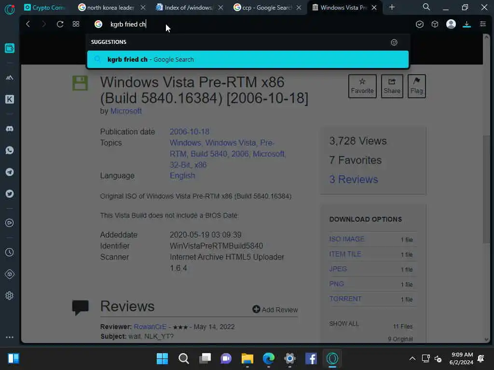Open the Speed Dial grid button
The image size is (494, 370).
(x=76, y=24)
